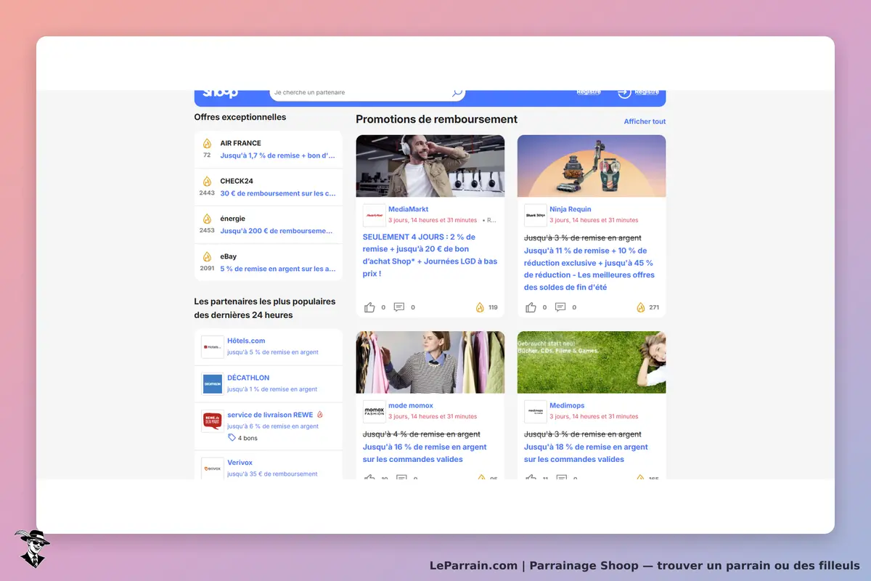
Task: Click 'Afficher tout' link
Action: pos(645,121)
